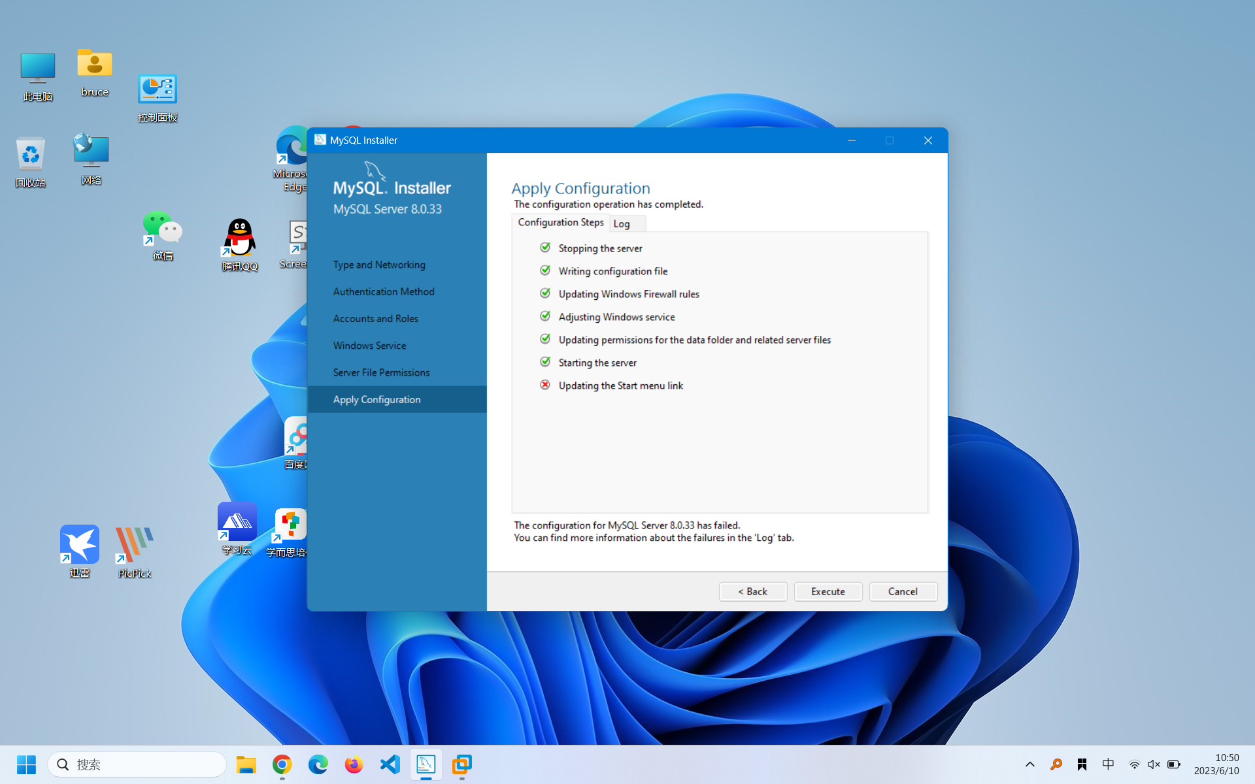Open the Wi-Fi network tray icon
Viewport: 1255px width, 784px height.
pos(1134,764)
